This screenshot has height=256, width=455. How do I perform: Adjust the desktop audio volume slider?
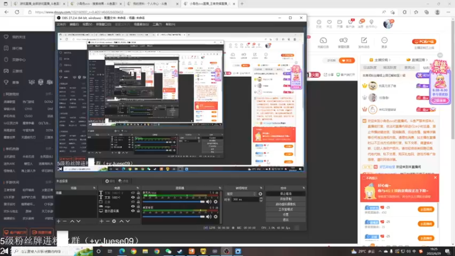pos(174,217)
